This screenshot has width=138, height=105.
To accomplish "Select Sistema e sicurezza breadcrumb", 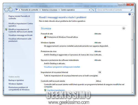I will point(49,10).
